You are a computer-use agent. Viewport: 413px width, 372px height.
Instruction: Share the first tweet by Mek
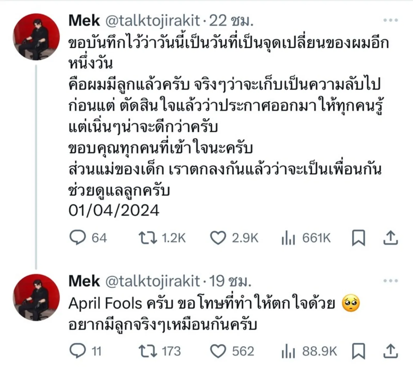390,238
